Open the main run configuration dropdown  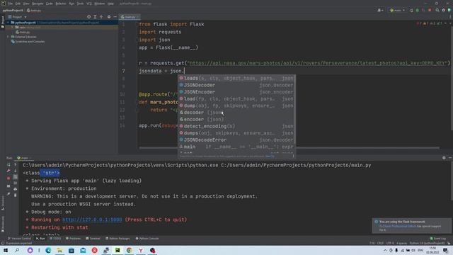pos(397,11)
